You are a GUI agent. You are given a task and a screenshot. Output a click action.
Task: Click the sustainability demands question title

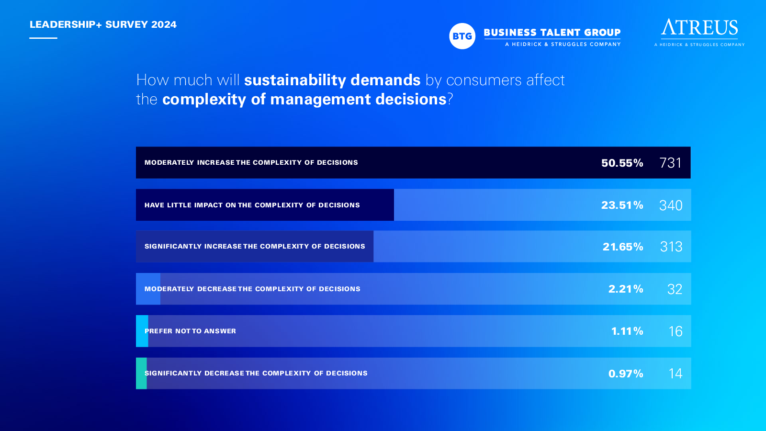(350, 90)
